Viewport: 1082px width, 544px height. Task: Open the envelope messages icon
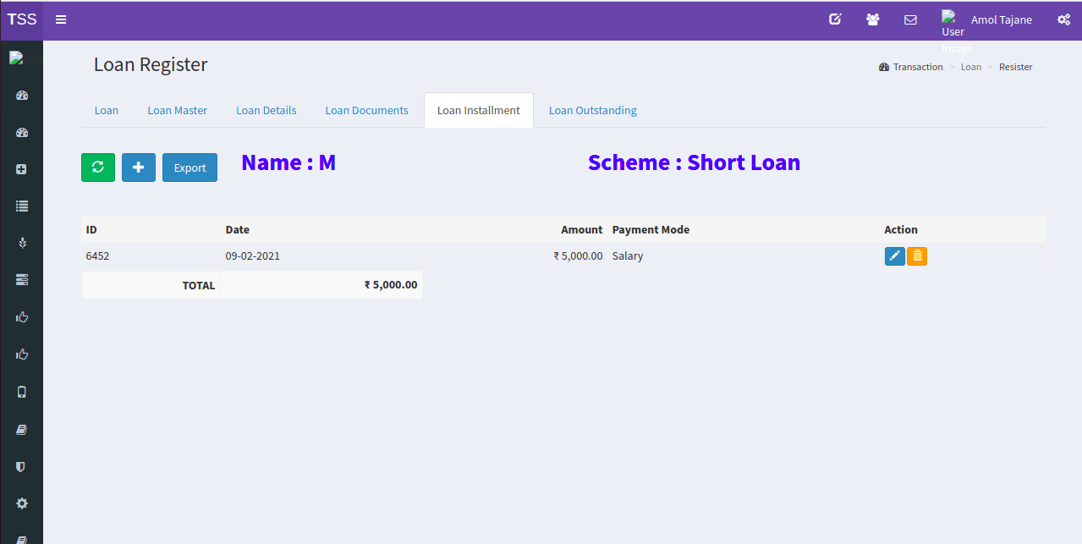pos(910,19)
